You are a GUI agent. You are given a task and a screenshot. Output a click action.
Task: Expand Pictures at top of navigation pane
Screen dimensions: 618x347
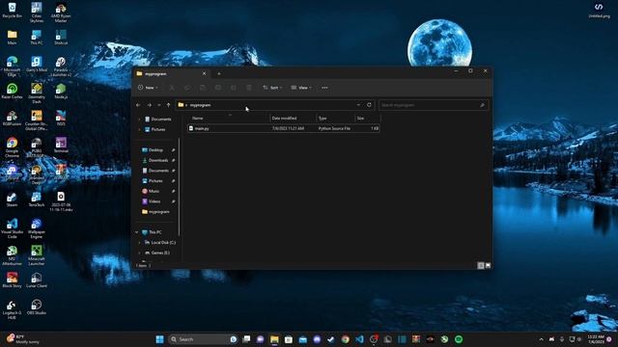(x=139, y=129)
